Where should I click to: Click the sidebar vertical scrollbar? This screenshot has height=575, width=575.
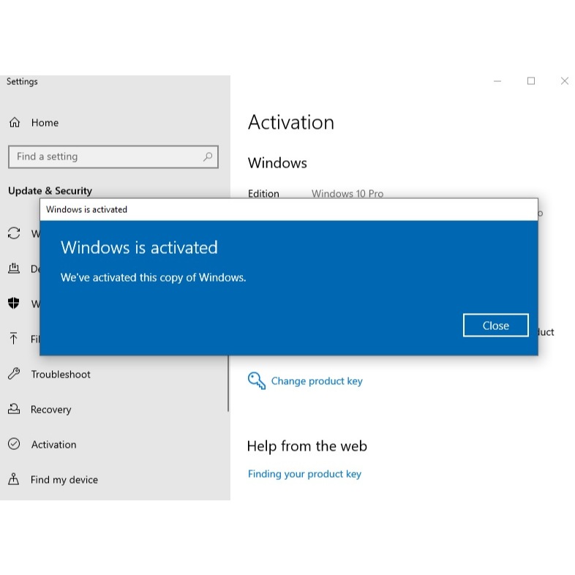228,384
